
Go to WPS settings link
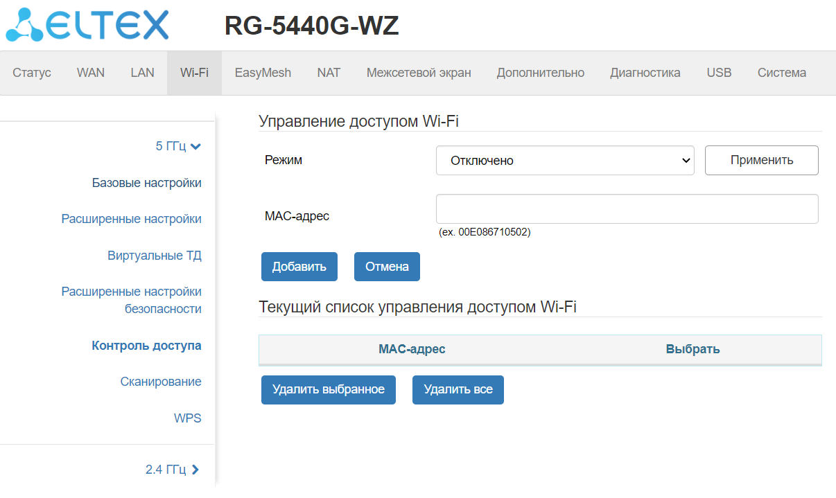187,418
